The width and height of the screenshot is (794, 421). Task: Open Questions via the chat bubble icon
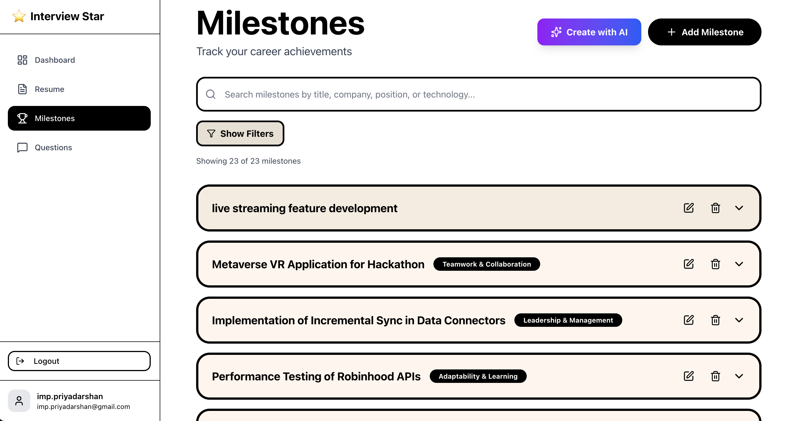22,147
